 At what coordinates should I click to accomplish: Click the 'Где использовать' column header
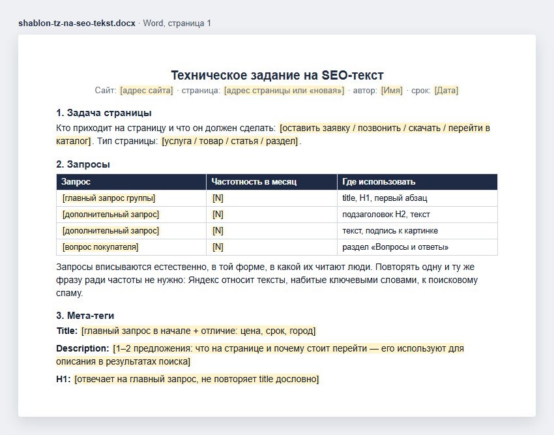417,182
